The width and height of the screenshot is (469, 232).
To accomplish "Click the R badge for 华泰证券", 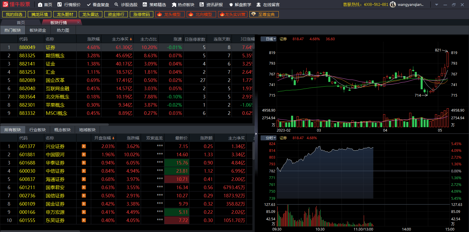I will pos(84,163).
